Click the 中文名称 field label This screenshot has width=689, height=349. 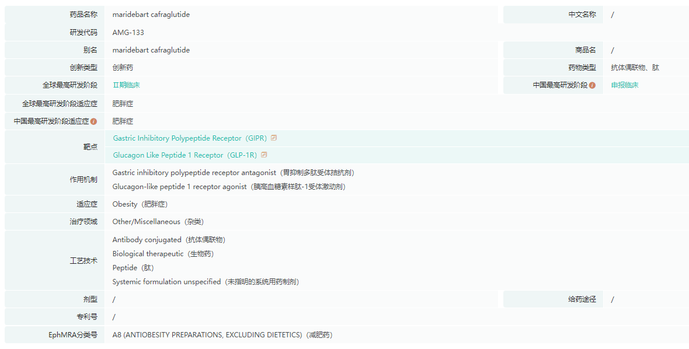pos(582,15)
